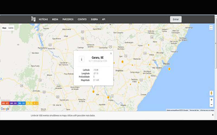Screen dimensions: 217x135
Task: Select the Gararu earthquake marker below popup
Action: (x=94, y=92)
